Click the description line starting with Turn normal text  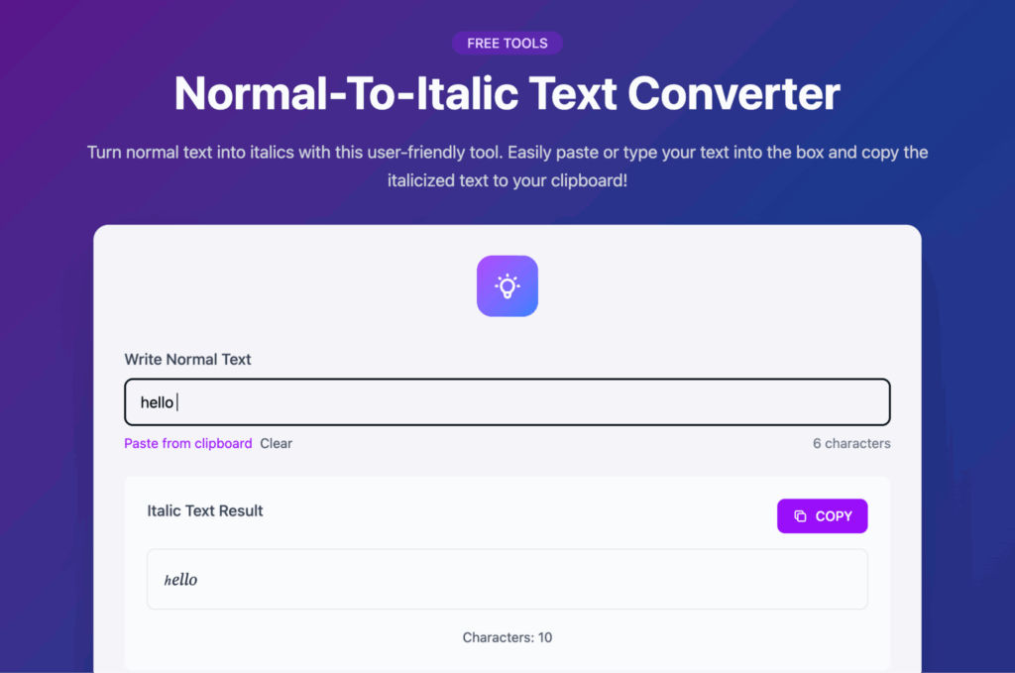click(507, 153)
